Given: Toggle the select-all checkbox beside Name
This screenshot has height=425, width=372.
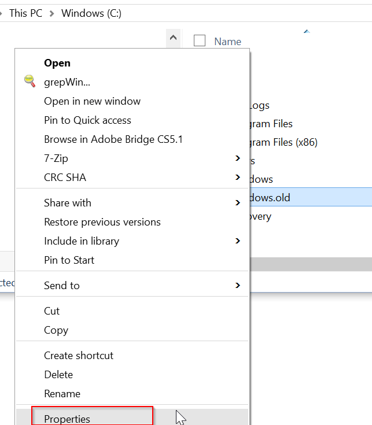Looking at the screenshot, I should tap(200, 40).
